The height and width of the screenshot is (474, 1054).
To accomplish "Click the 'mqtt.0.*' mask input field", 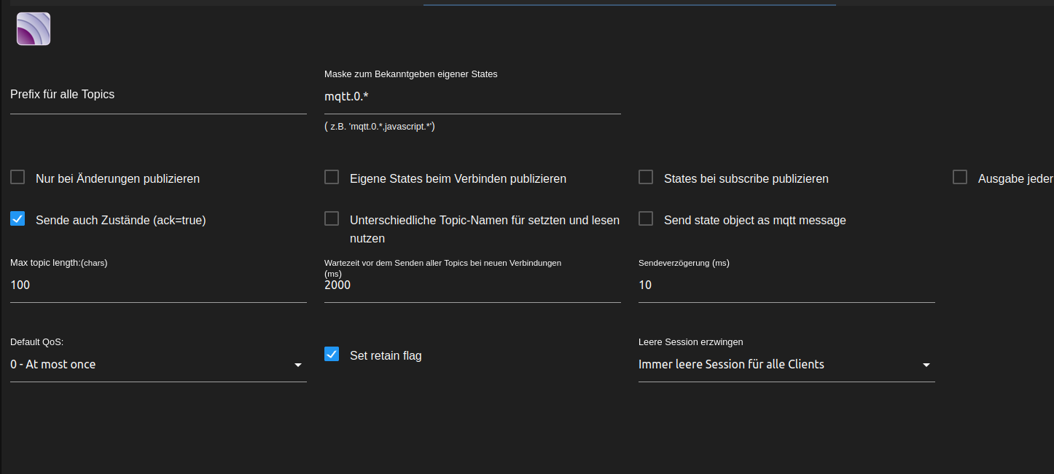I will point(472,96).
